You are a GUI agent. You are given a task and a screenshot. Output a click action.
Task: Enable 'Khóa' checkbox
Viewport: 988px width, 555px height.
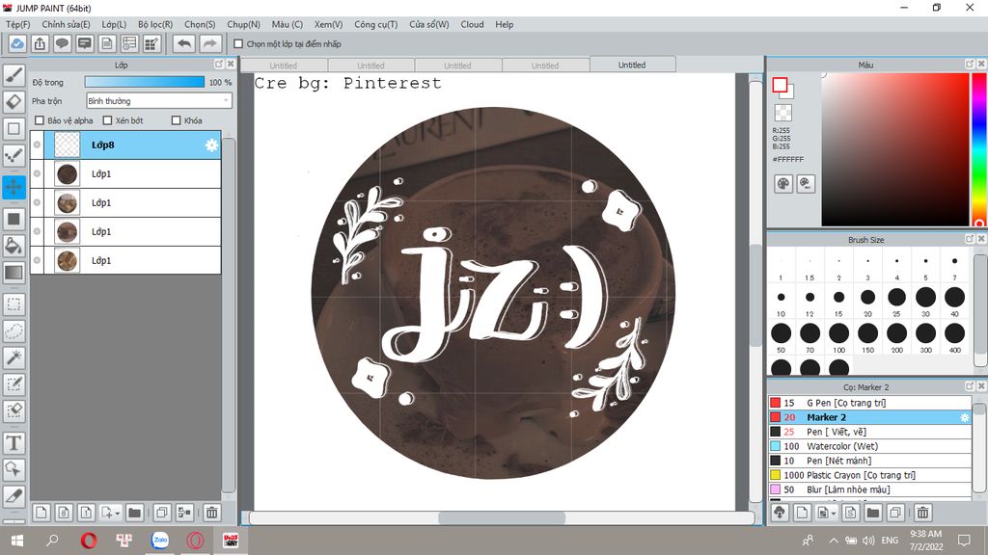click(x=176, y=120)
